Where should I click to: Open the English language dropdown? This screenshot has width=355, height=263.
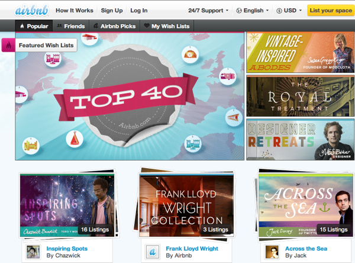pos(252,11)
